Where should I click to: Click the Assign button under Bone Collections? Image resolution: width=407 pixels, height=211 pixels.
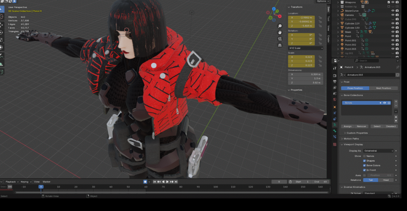click(347, 126)
